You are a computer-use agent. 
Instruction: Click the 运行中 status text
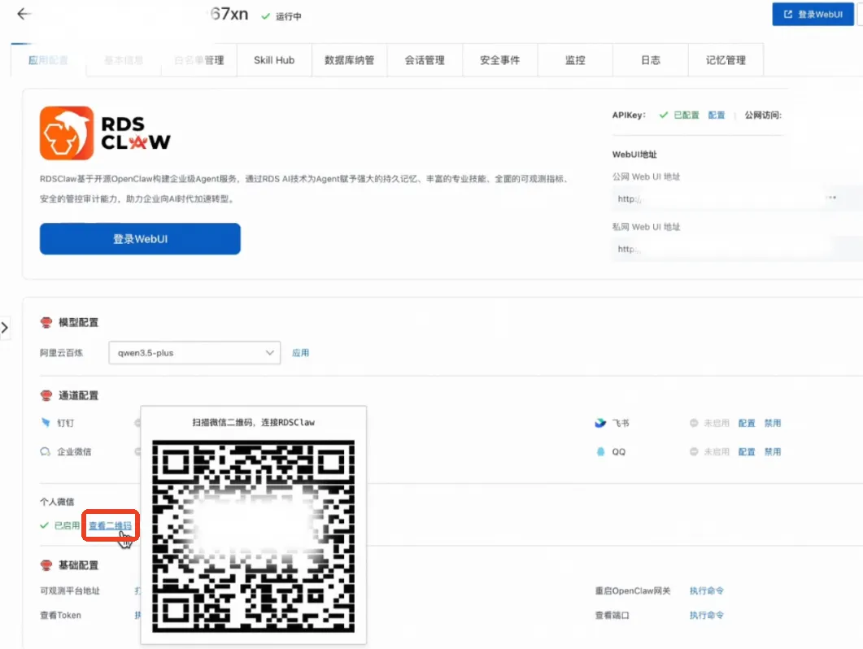pyautogui.click(x=289, y=16)
